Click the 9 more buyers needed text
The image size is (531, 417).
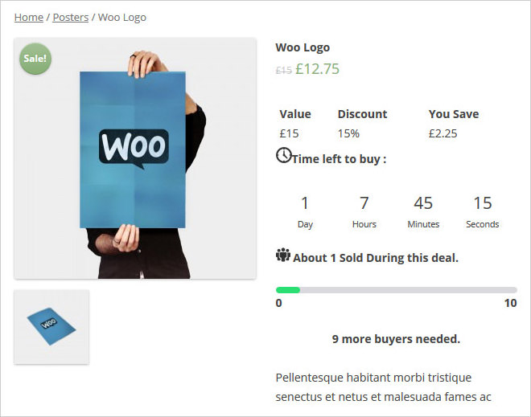pyautogui.click(x=396, y=339)
